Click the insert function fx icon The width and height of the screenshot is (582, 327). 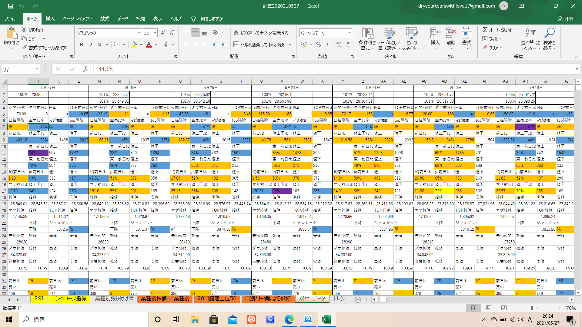coord(85,69)
